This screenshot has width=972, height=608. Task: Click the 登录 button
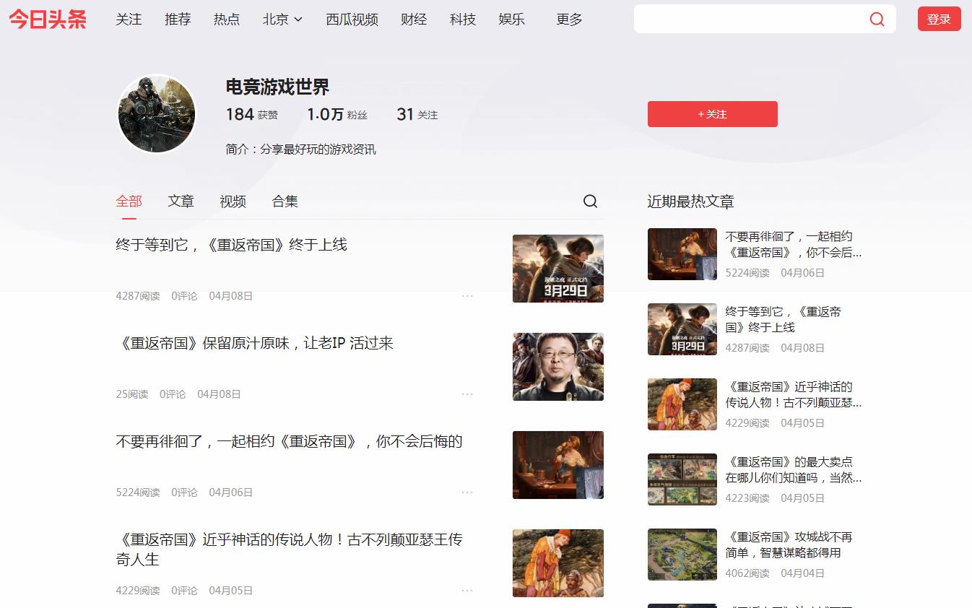(x=939, y=19)
